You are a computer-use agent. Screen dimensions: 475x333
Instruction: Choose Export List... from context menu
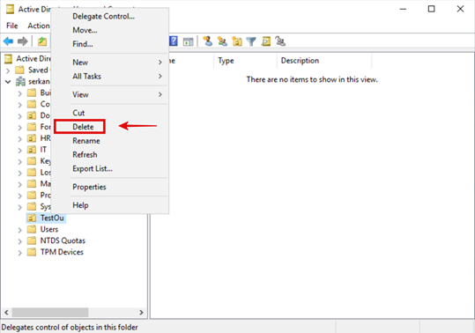pyautogui.click(x=110, y=168)
